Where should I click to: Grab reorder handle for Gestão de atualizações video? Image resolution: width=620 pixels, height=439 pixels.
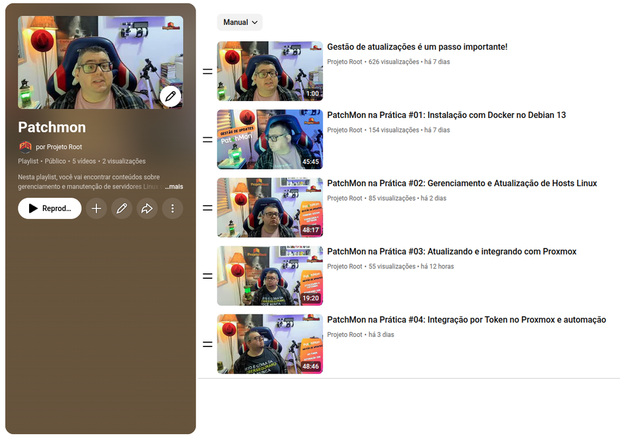click(208, 71)
